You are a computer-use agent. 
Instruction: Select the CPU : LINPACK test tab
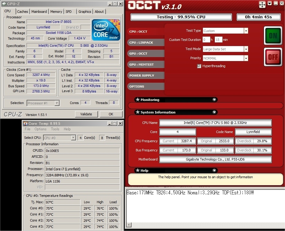pyautogui.click(x=146, y=42)
